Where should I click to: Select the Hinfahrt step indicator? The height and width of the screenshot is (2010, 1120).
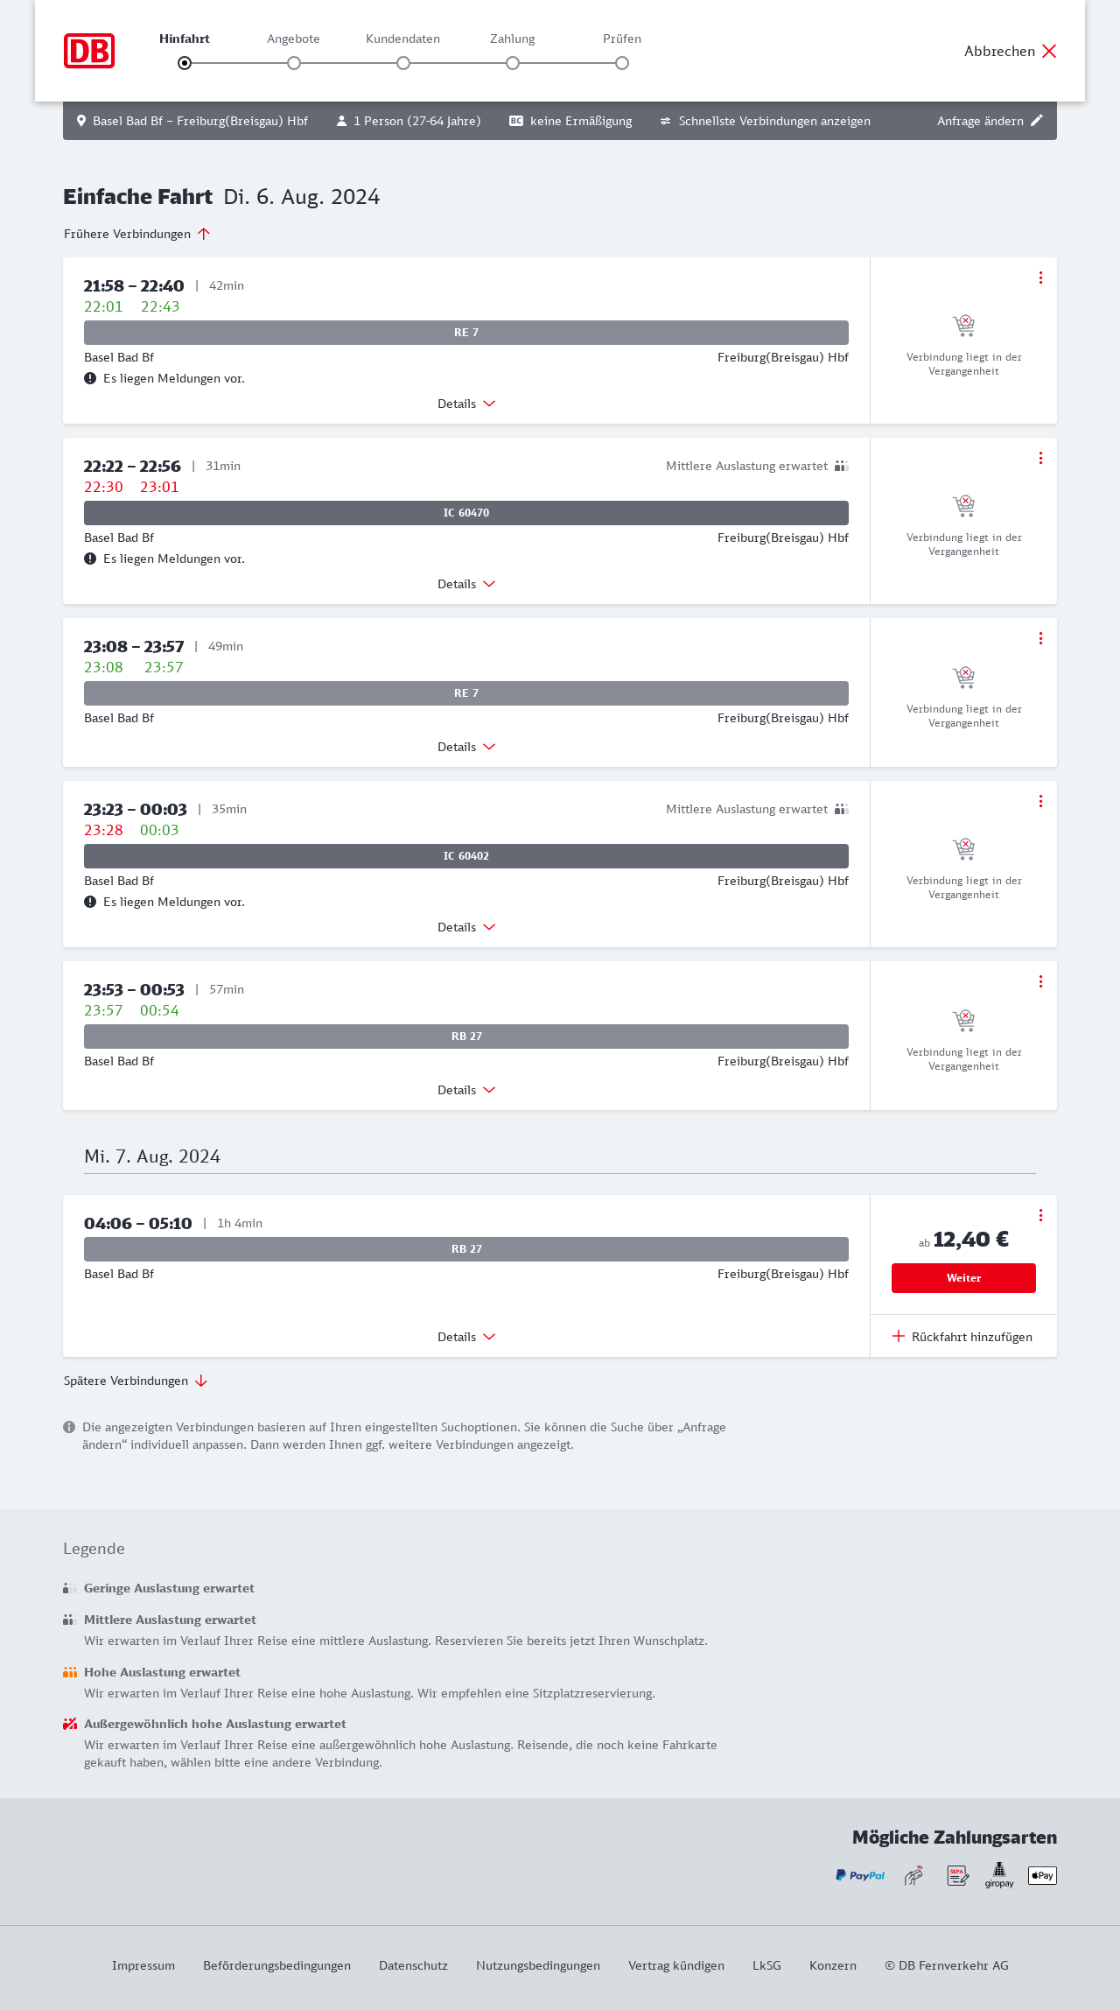185,63
